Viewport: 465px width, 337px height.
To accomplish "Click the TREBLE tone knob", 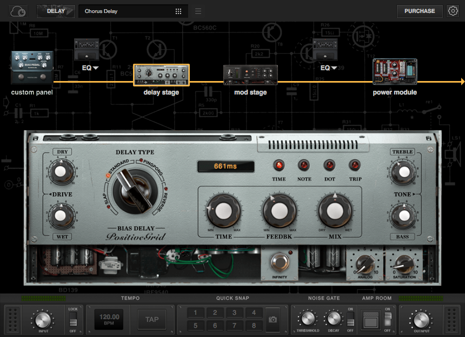I will point(404,172).
